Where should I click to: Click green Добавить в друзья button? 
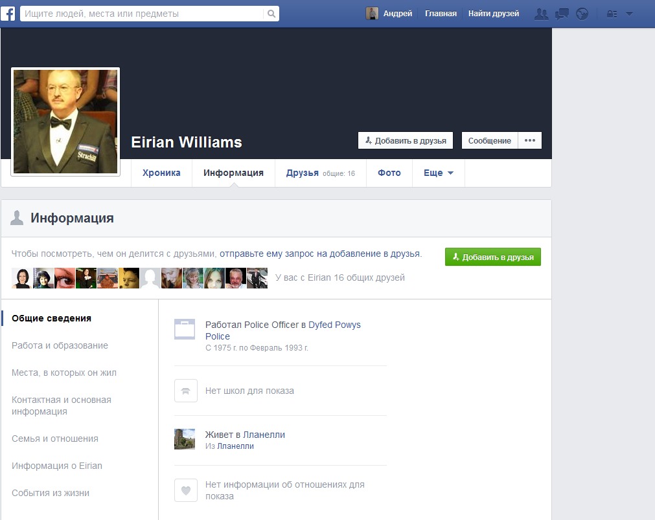493,257
